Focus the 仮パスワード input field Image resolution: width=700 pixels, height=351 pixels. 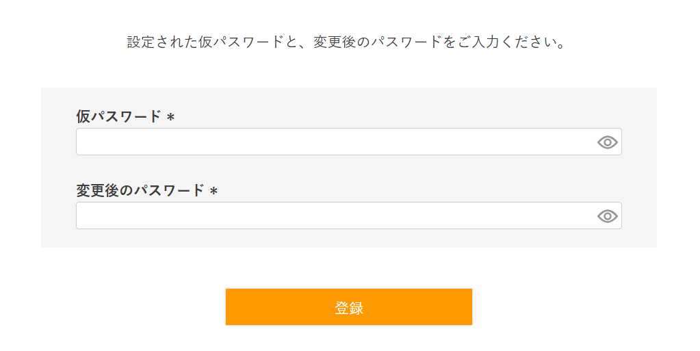(x=335, y=142)
